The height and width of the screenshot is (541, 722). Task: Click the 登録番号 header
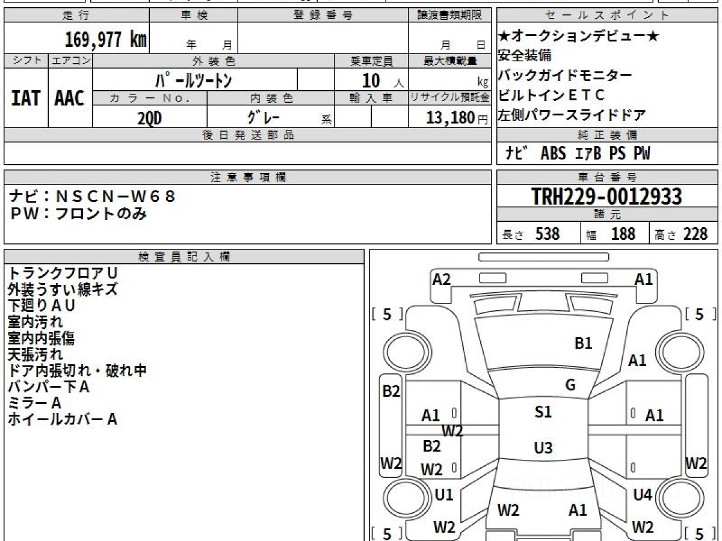click(x=323, y=16)
